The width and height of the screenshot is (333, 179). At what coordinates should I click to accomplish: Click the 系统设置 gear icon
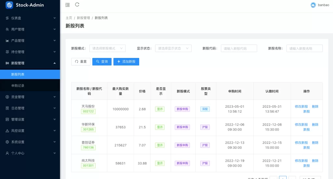[7, 142]
